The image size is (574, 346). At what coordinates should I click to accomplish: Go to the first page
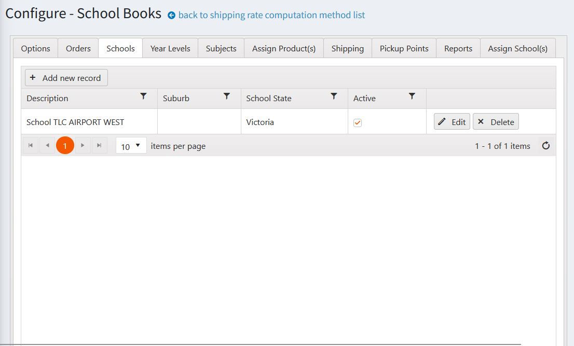[31, 146]
